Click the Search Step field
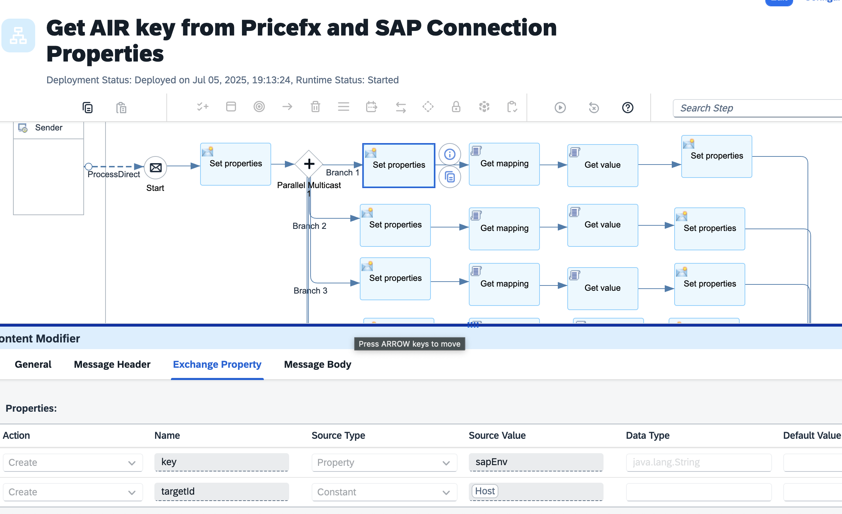 point(756,108)
